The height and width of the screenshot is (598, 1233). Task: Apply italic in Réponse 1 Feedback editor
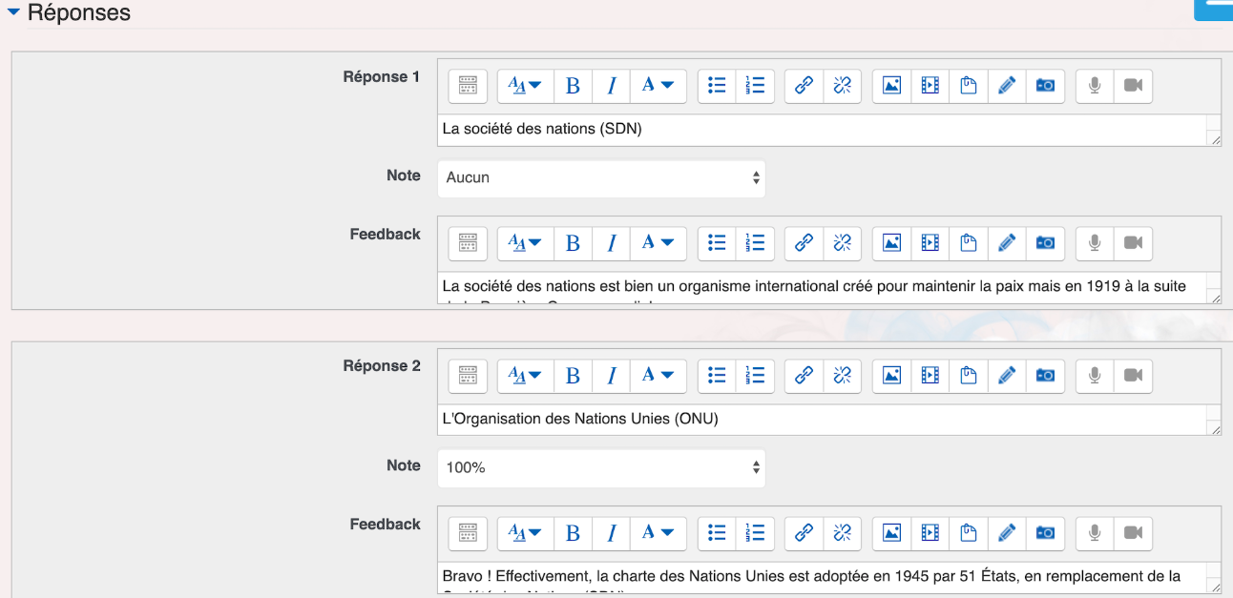[611, 243]
